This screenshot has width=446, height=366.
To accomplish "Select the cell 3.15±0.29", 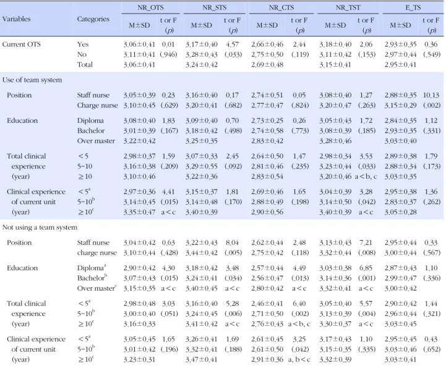I will tap(400, 106).
